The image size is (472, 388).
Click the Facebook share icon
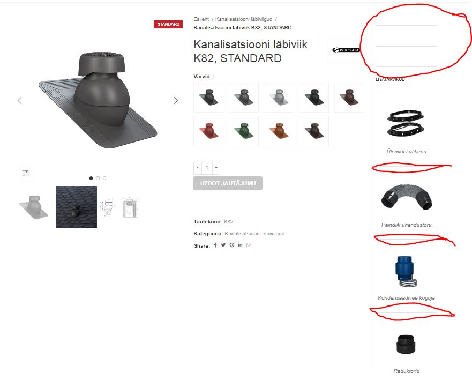pos(215,245)
